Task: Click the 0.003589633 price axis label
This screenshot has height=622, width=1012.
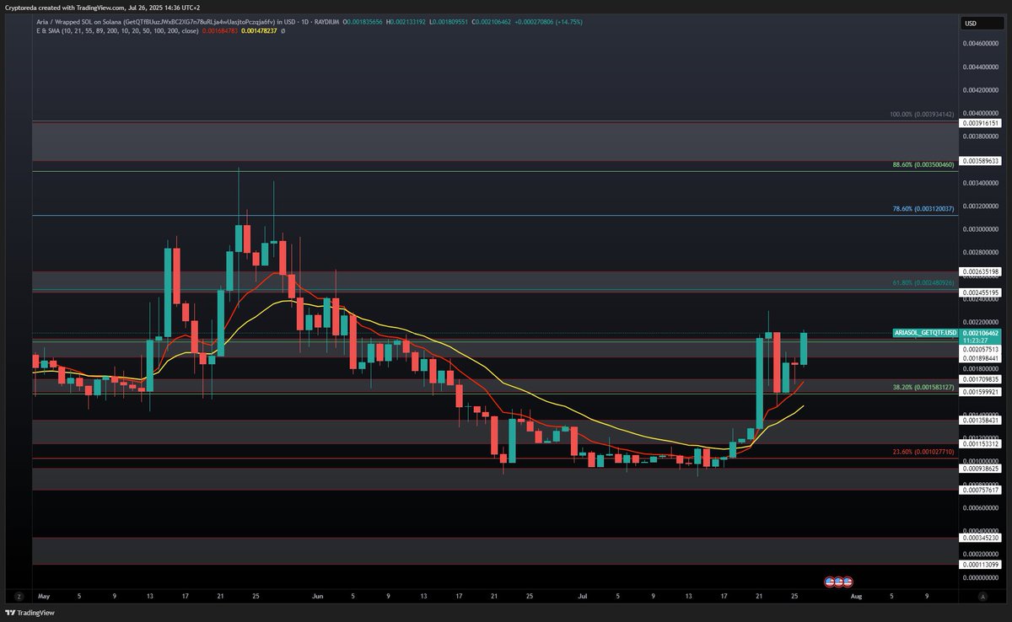Action: 981,160
